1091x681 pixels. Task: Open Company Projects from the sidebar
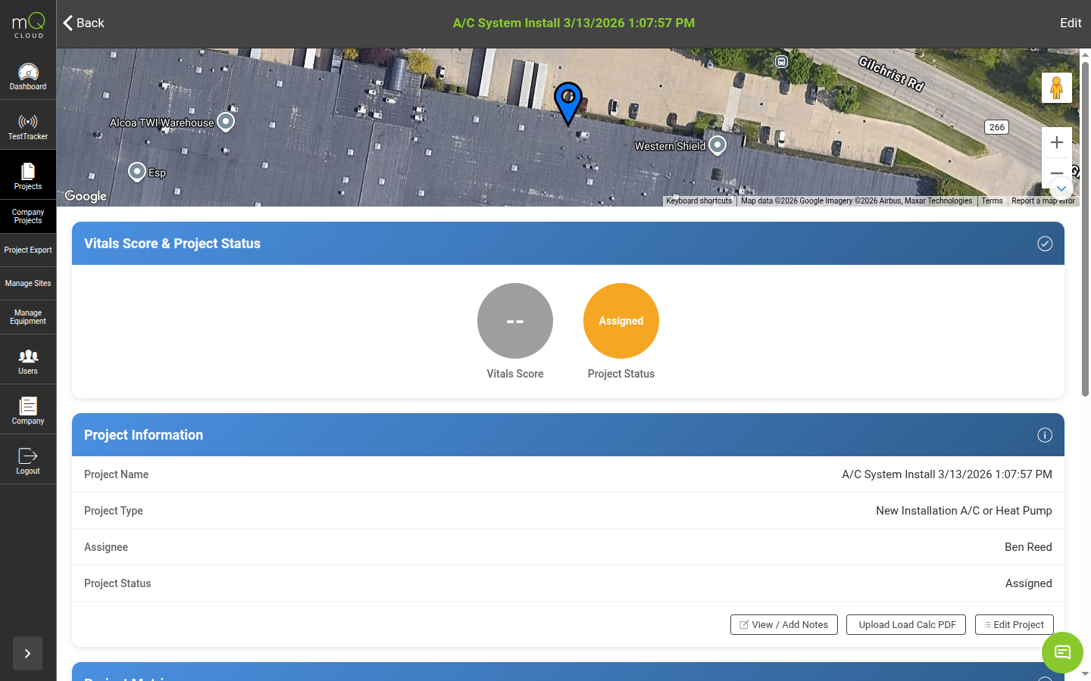[28, 216]
